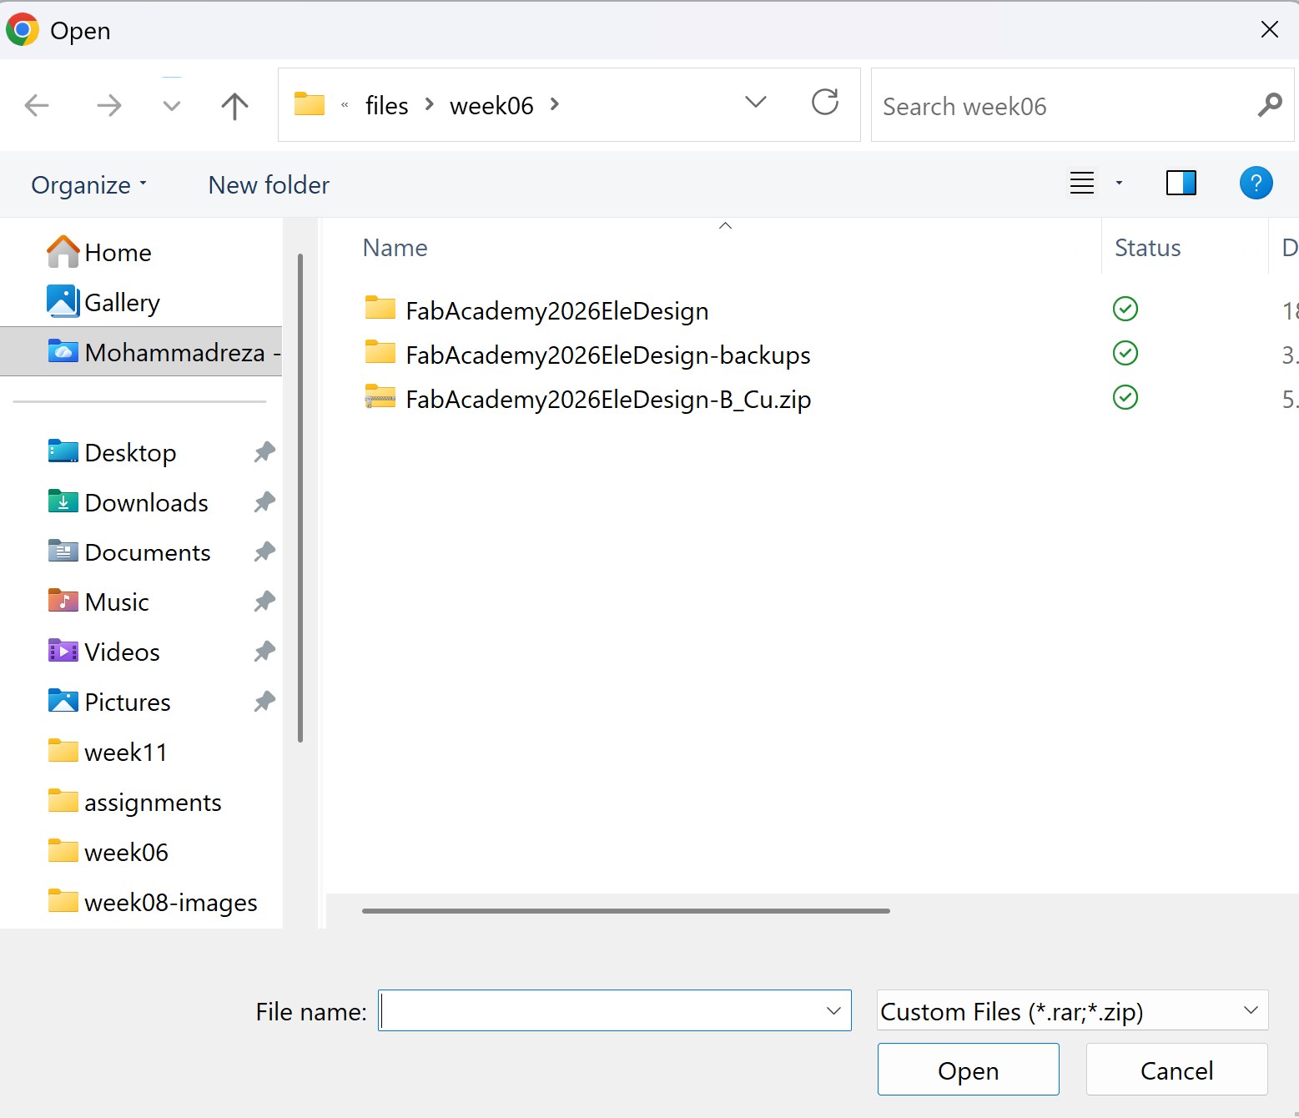
Task: Click the search magnifier icon
Action: [1269, 105]
